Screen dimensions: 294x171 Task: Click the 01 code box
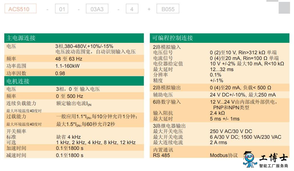62,9
